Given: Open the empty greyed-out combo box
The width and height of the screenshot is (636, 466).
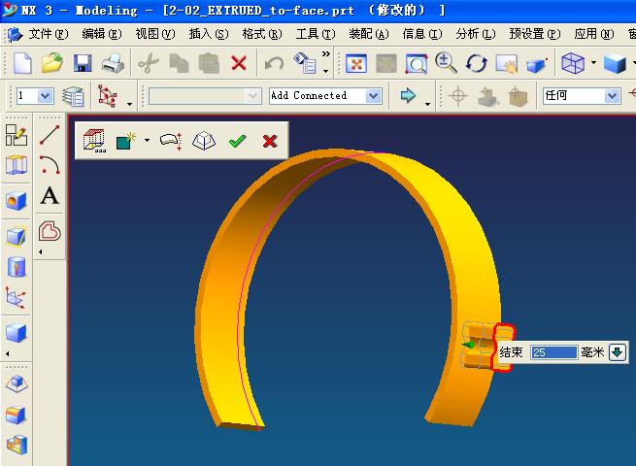Looking at the screenshot, I should click(205, 96).
